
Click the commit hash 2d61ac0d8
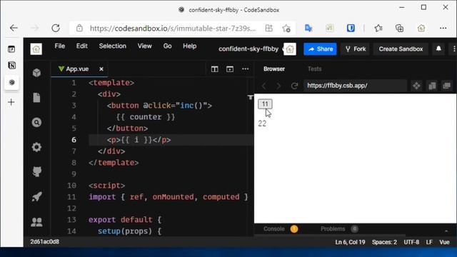pos(44,242)
